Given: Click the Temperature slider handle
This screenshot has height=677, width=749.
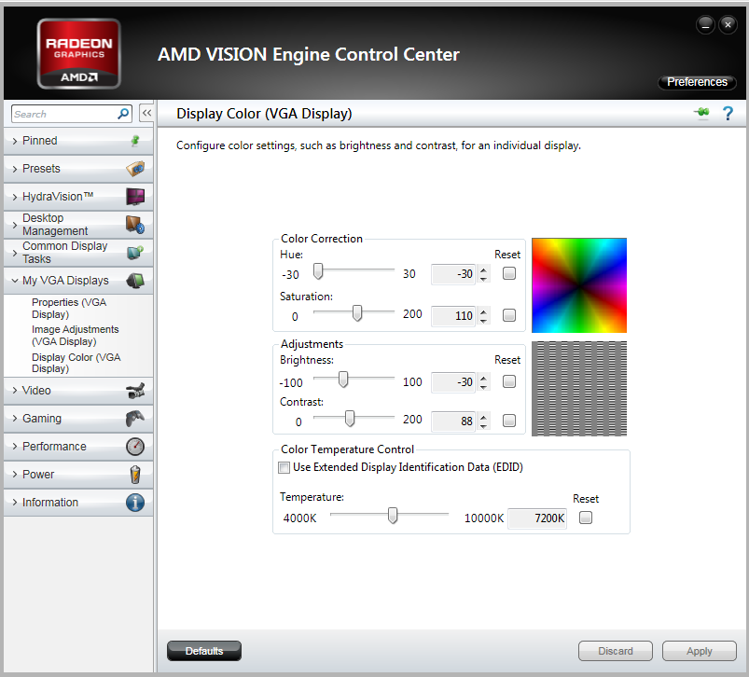Looking at the screenshot, I should [x=392, y=516].
